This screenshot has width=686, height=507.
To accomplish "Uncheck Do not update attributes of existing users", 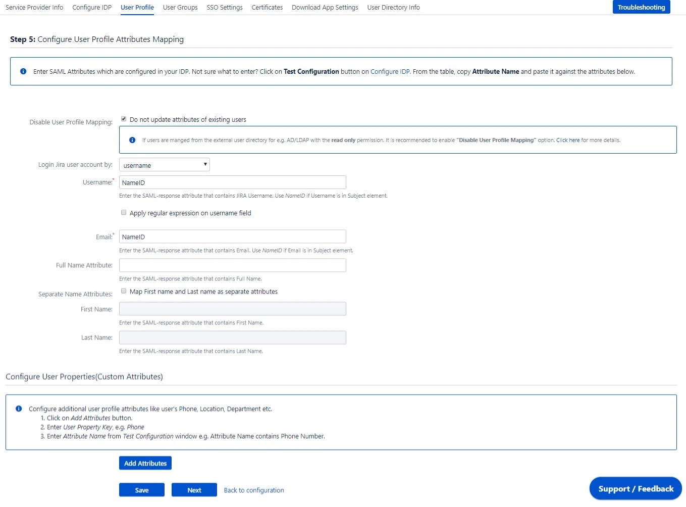I will pos(124,119).
